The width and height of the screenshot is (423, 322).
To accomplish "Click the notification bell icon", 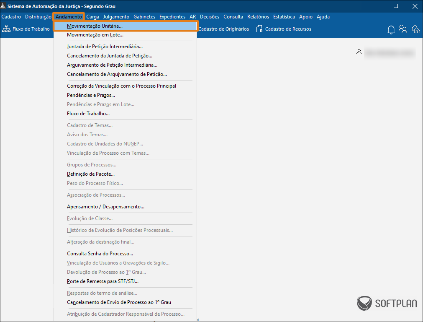I will (391, 29).
